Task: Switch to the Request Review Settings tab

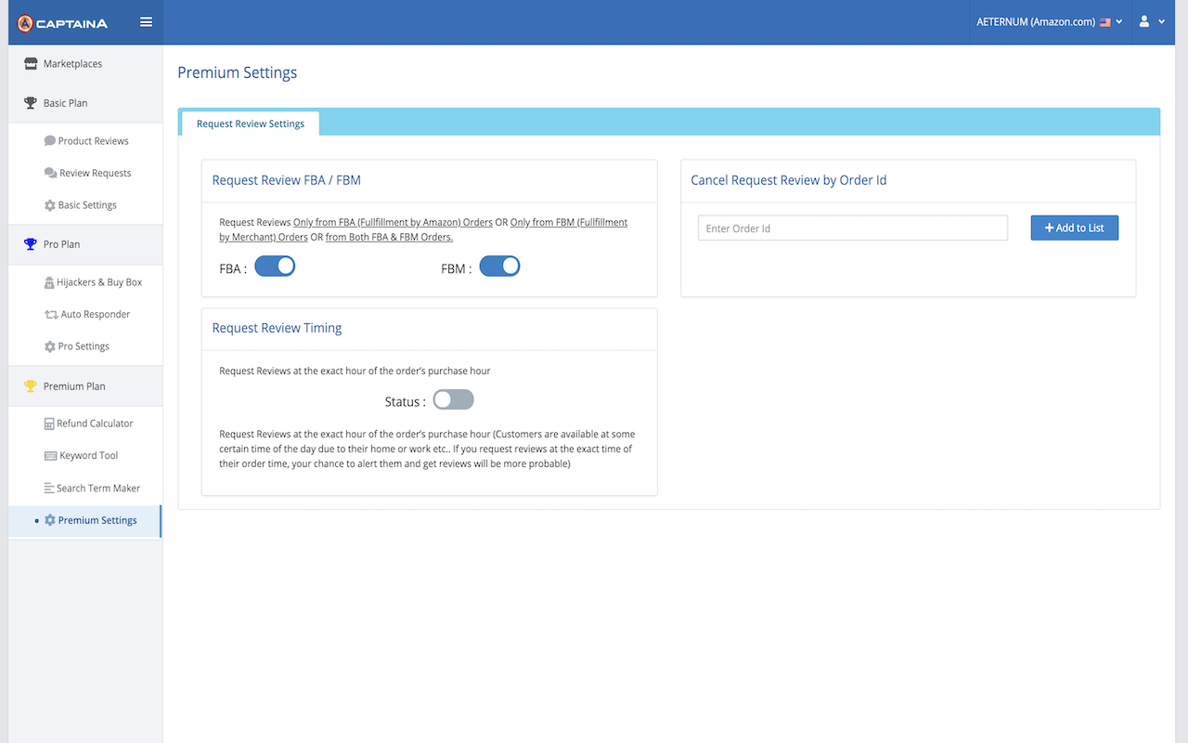Action: (249, 123)
